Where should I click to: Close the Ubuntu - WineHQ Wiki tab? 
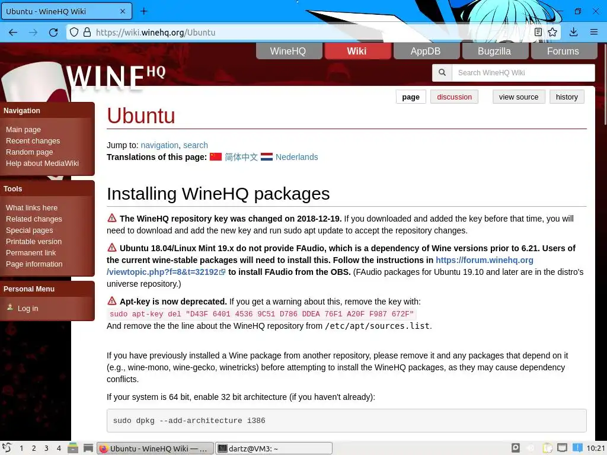123,11
